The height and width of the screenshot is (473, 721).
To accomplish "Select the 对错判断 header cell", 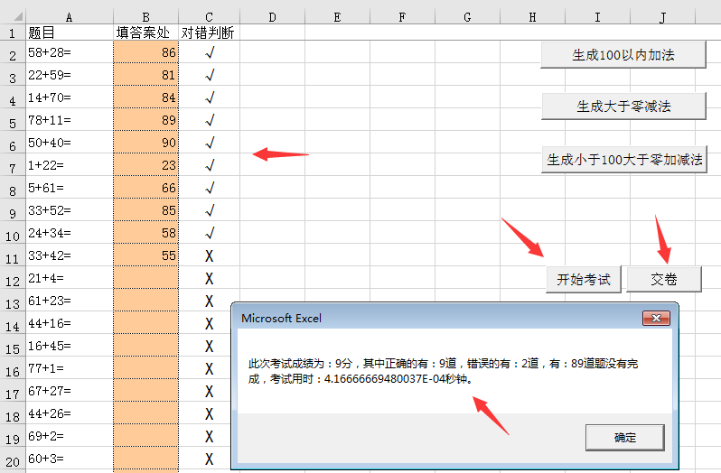I will (210, 32).
